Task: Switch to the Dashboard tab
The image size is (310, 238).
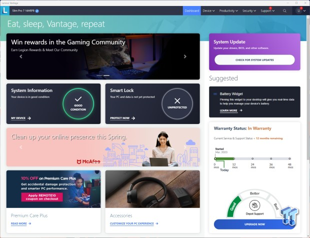Action: (x=192, y=10)
